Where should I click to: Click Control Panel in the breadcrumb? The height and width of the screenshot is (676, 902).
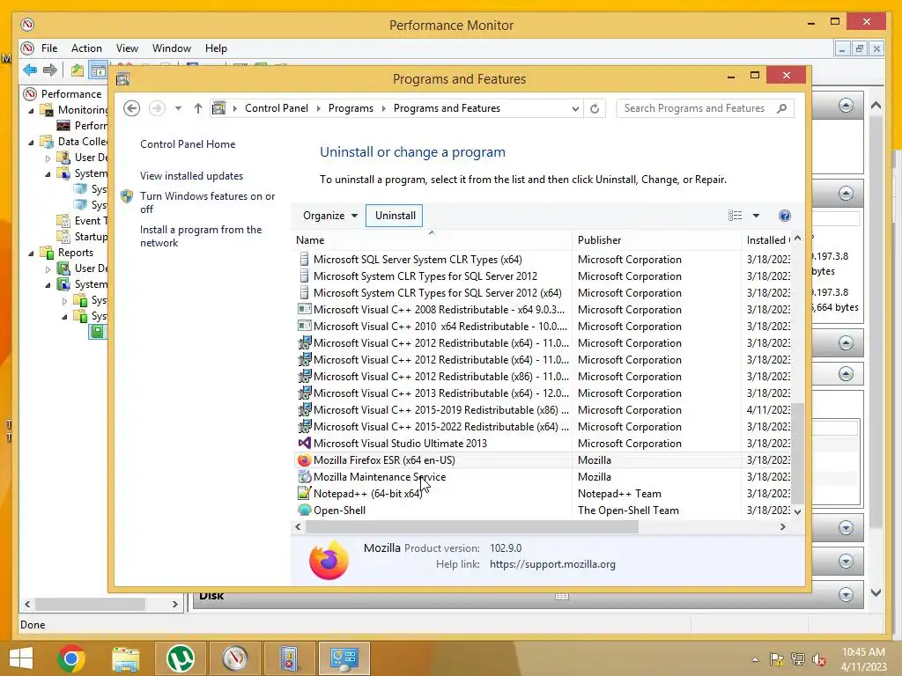[x=276, y=108]
